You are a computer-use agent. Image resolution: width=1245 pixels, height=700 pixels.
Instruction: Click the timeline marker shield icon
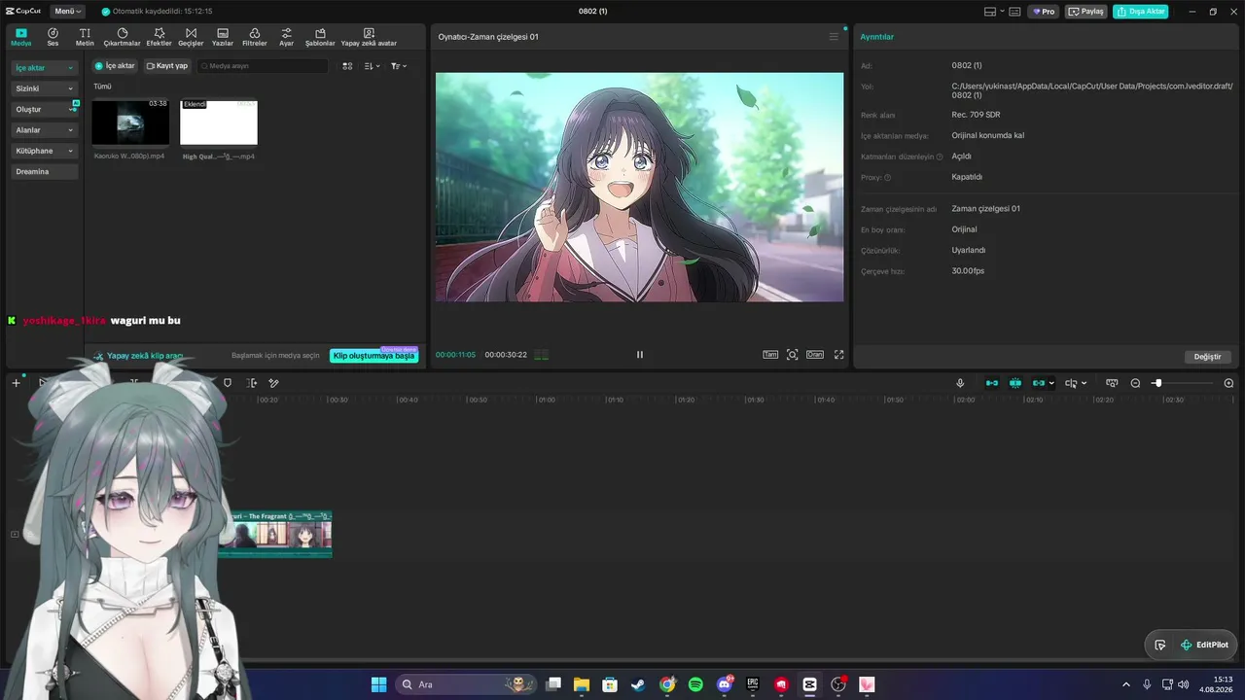coord(228,383)
